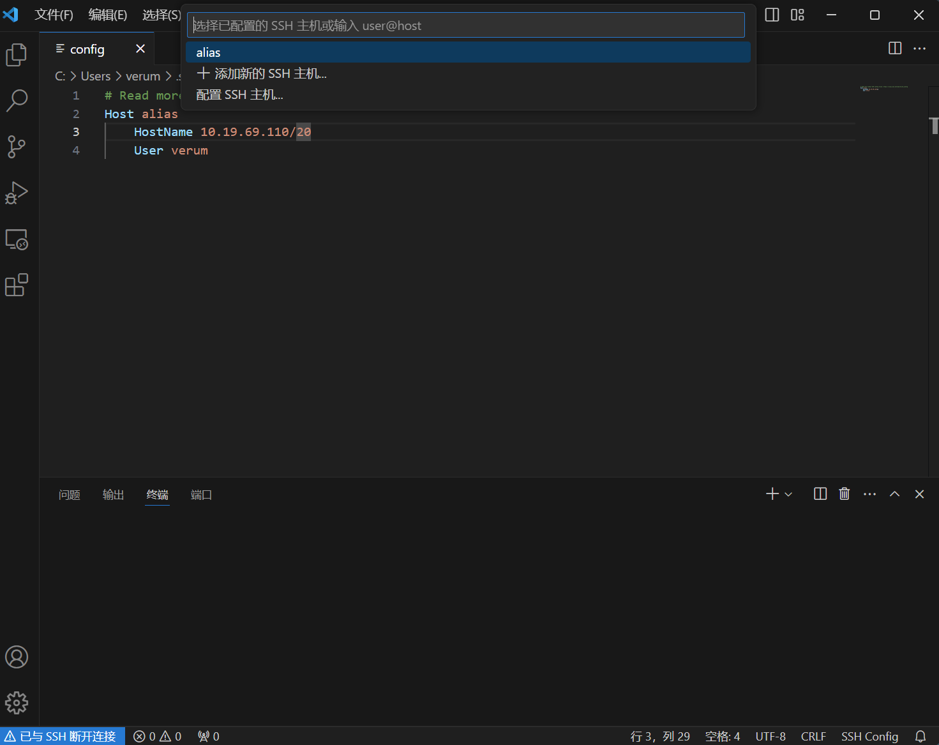Screen dimensions: 939x745
Task: Click the editor vertical scrollbar handle
Action: point(934,126)
